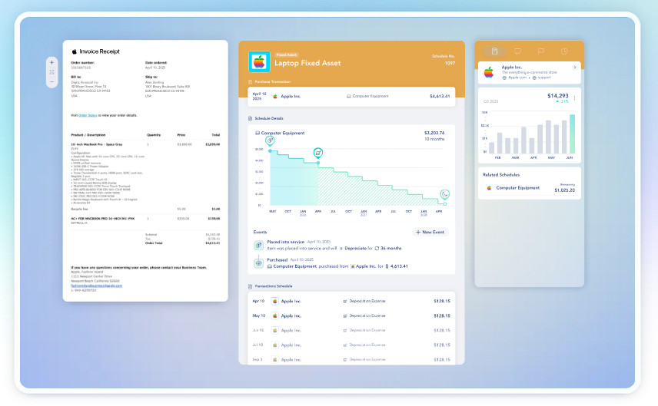This screenshot has width=658, height=406.
Task: Select the highlighted JUN bar in the bar chart
Action: coord(572,134)
